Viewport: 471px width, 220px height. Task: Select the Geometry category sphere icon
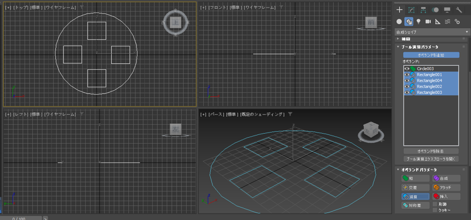point(399,22)
